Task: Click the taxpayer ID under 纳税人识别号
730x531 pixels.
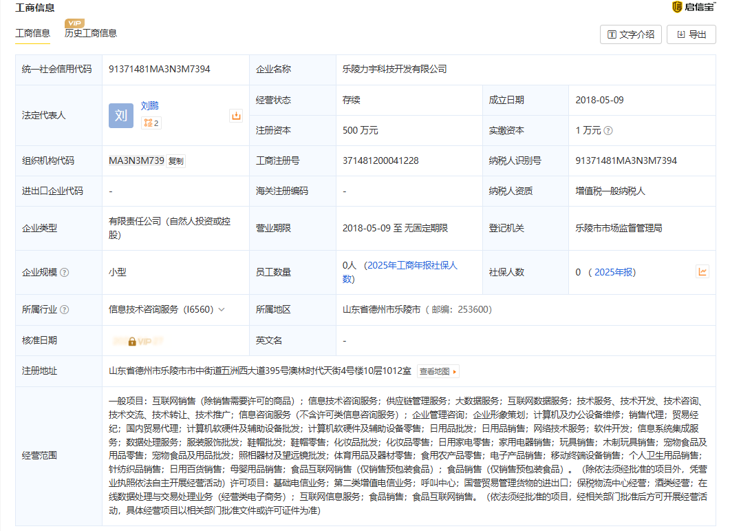Action: click(626, 161)
